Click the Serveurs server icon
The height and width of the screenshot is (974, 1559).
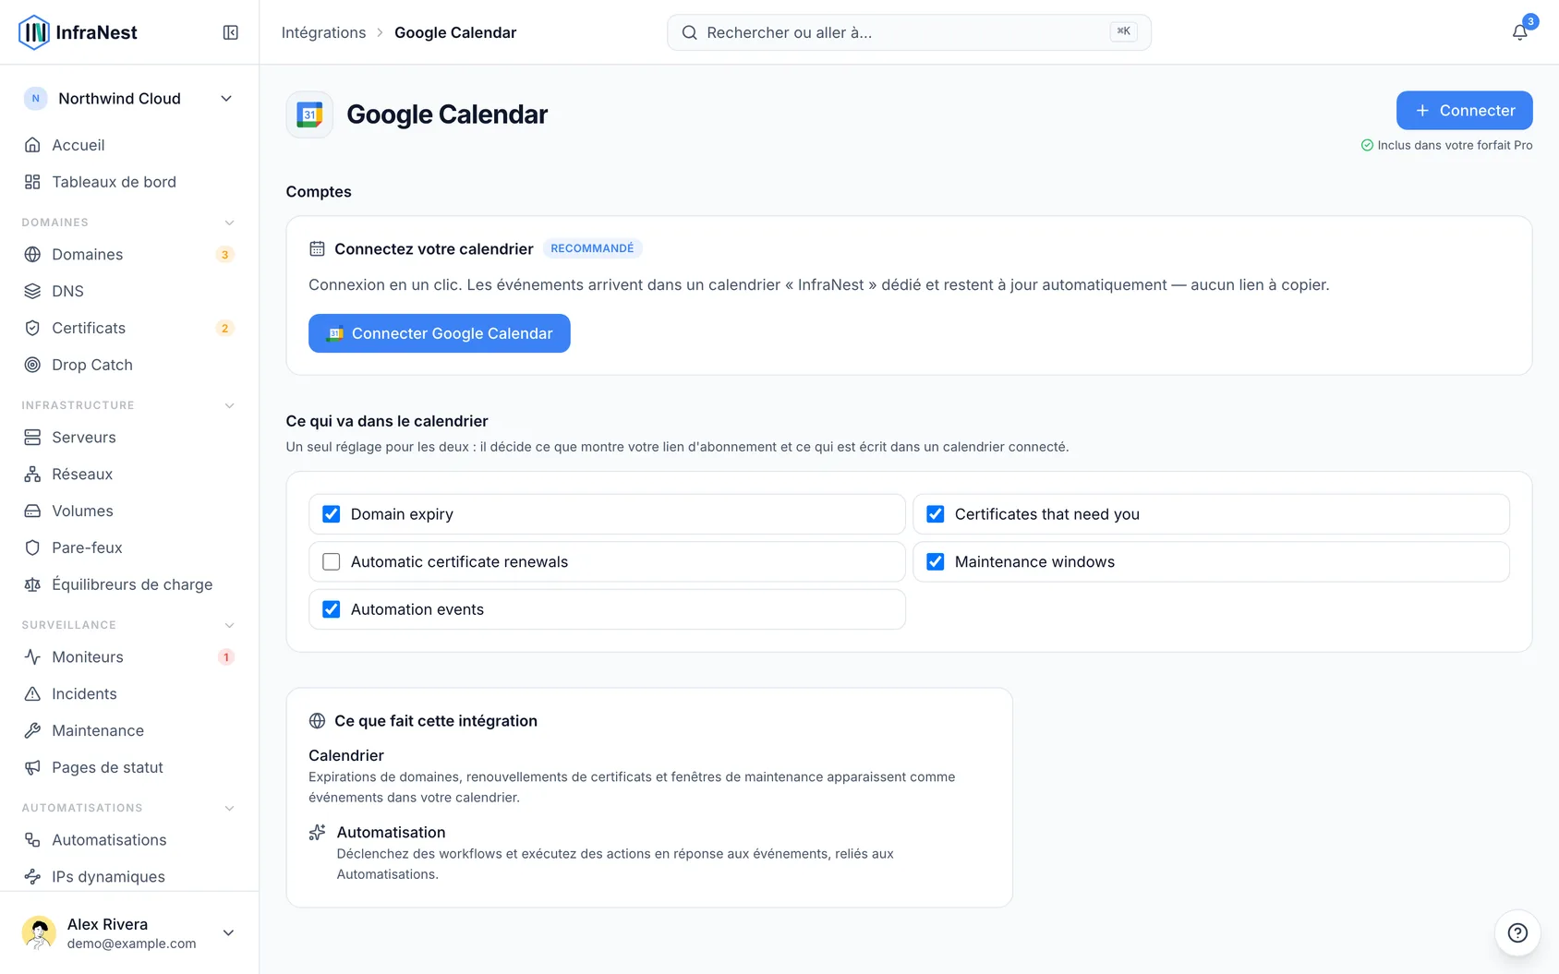pyautogui.click(x=32, y=437)
